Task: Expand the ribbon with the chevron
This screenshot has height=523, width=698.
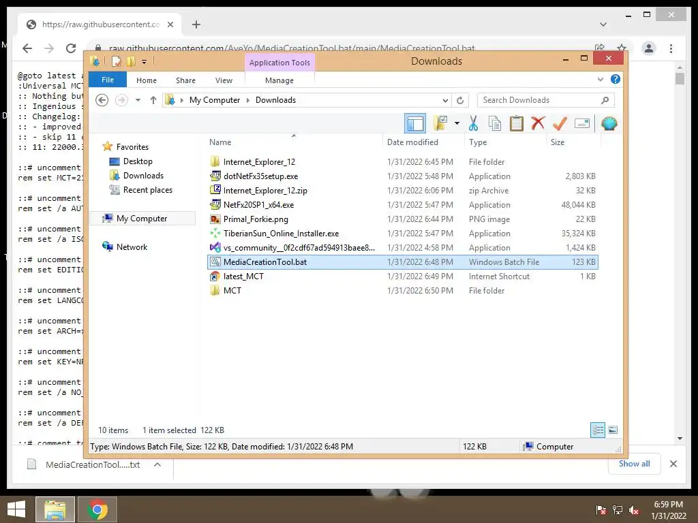Action: tap(600, 79)
